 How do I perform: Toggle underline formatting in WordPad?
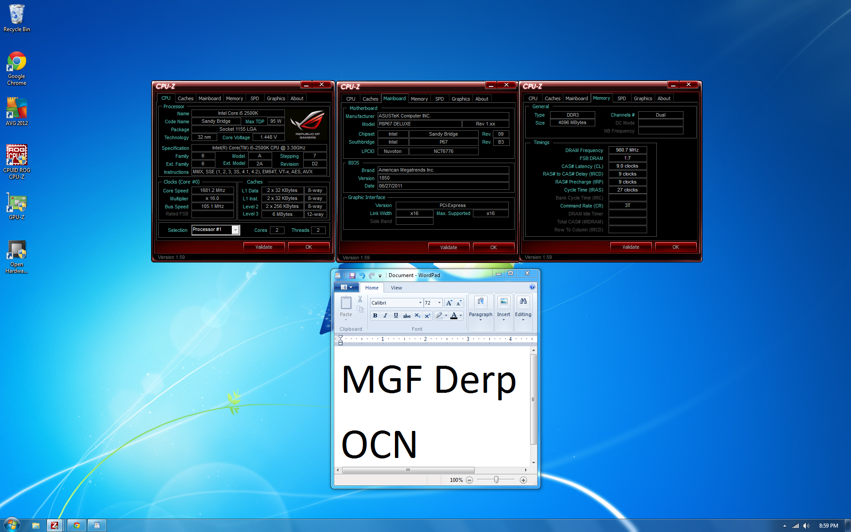(x=396, y=316)
